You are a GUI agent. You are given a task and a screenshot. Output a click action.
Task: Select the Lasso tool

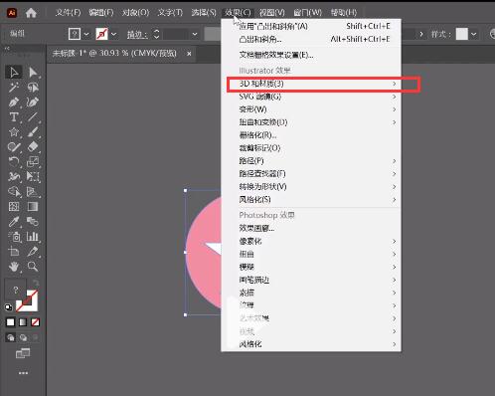(33, 88)
